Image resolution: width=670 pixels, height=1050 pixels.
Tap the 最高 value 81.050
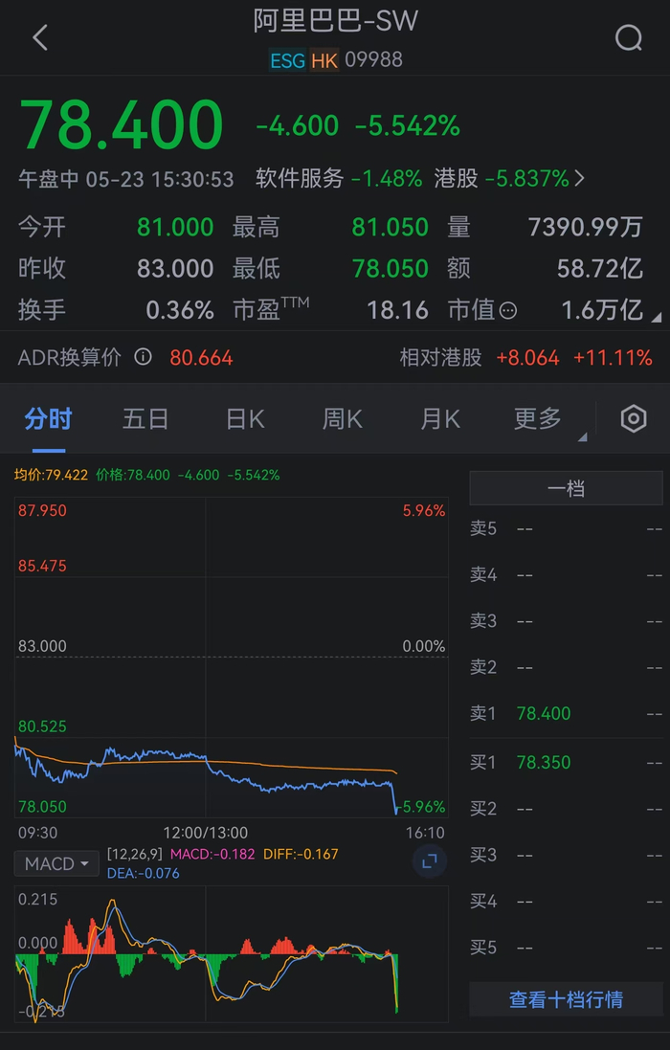coord(391,228)
